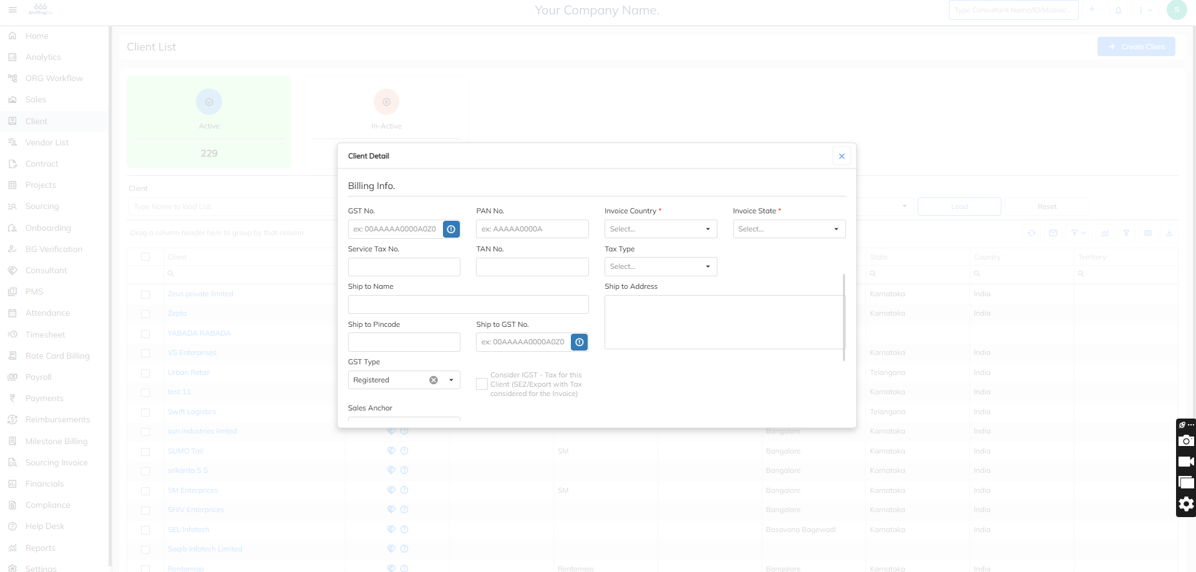Click the handshake icon in SUMO Tail row

[x=391, y=451]
